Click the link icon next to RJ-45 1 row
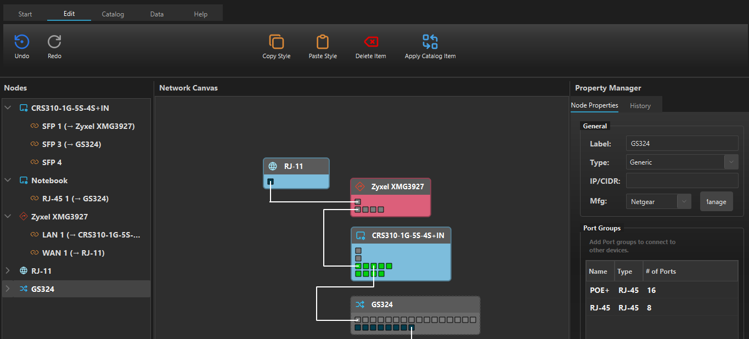The width and height of the screenshot is (749, 339). (35, 199)
